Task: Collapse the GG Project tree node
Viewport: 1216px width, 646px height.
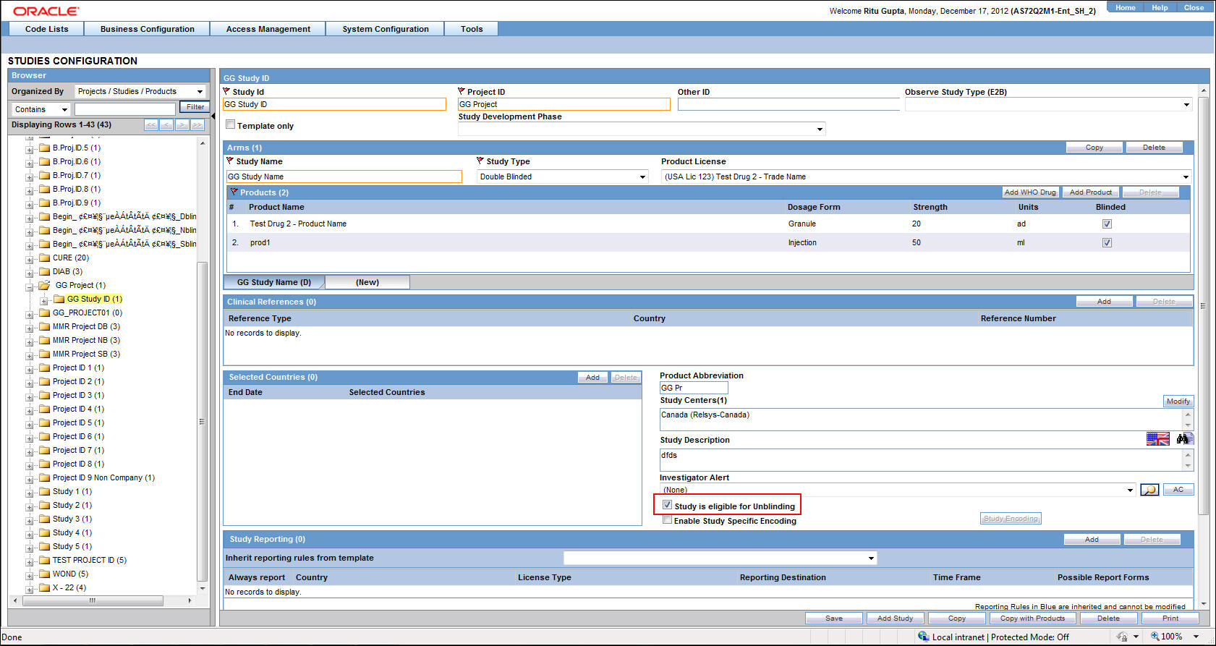Action: point(30,286)
